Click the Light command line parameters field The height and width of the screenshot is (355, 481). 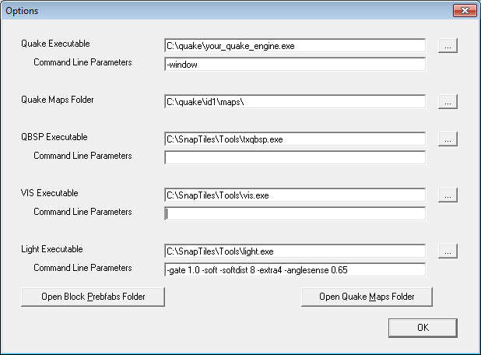click(x=294, y=270)
